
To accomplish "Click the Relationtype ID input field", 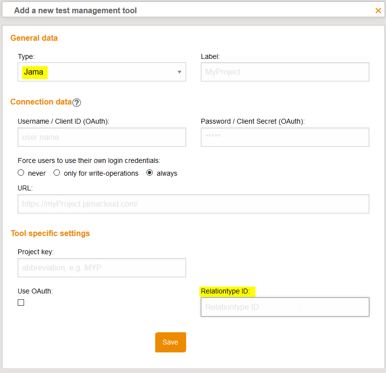I will click(285, 307).
